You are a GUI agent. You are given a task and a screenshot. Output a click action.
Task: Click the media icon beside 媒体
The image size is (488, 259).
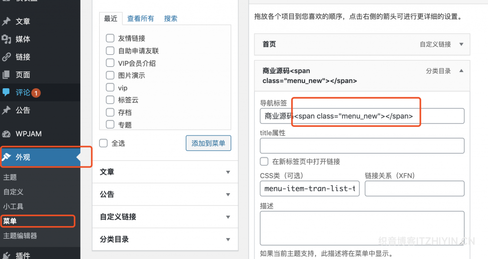[x=6, y=39]
